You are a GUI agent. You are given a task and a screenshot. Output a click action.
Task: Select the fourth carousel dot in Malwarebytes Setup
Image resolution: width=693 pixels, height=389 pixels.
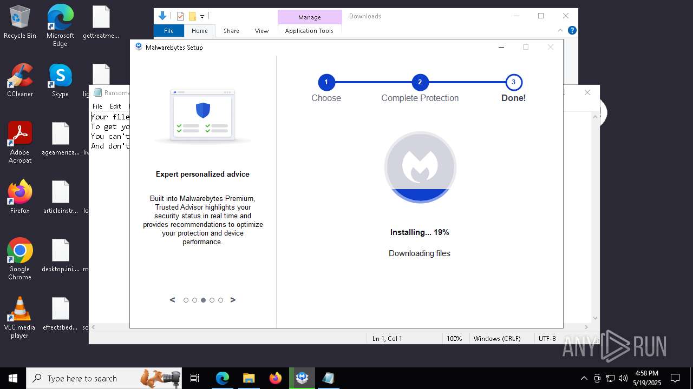[212, 300]
